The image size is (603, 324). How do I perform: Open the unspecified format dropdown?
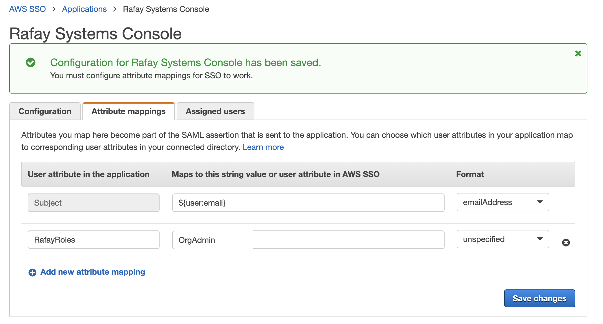(x=503, y=239)
